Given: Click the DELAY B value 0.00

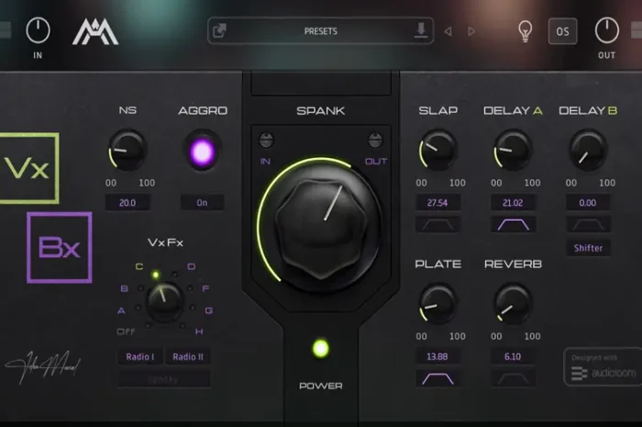Looking at the screenshot, I should (588, 202).
